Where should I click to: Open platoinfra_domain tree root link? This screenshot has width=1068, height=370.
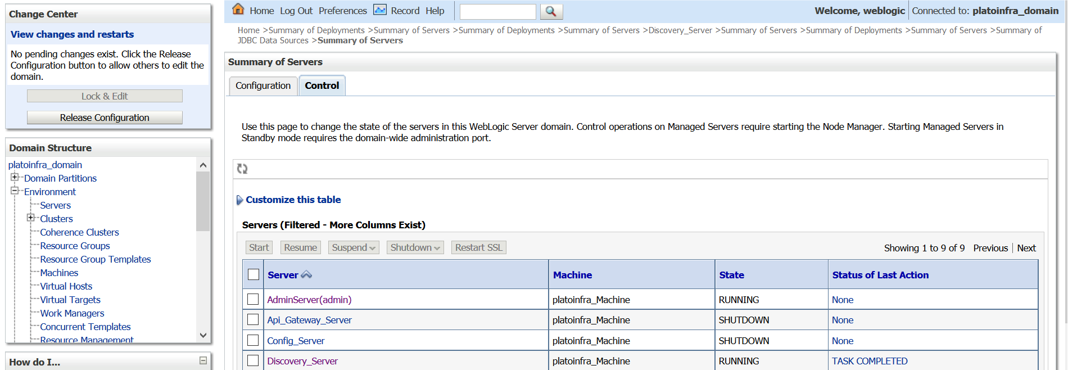45,165
